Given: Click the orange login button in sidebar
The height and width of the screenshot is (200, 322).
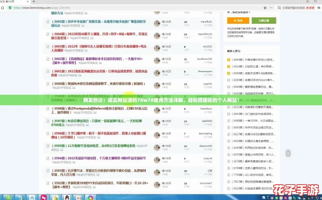Looking at the screenshot, I should point(238,21).
